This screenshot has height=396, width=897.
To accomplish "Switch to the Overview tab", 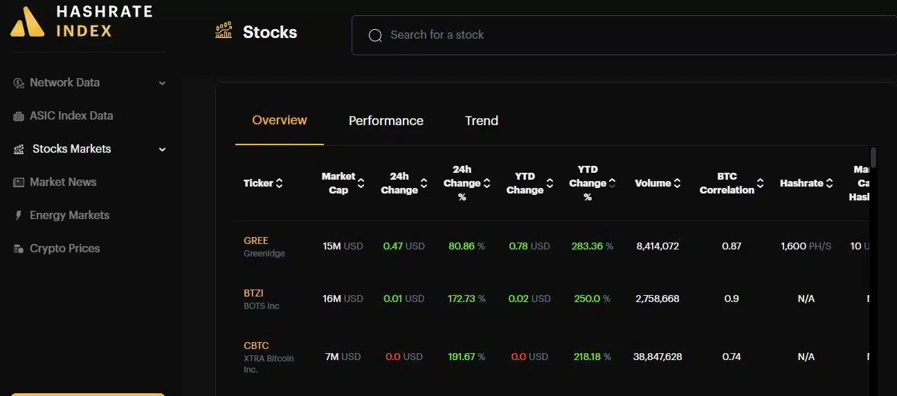I will point(280,120).
